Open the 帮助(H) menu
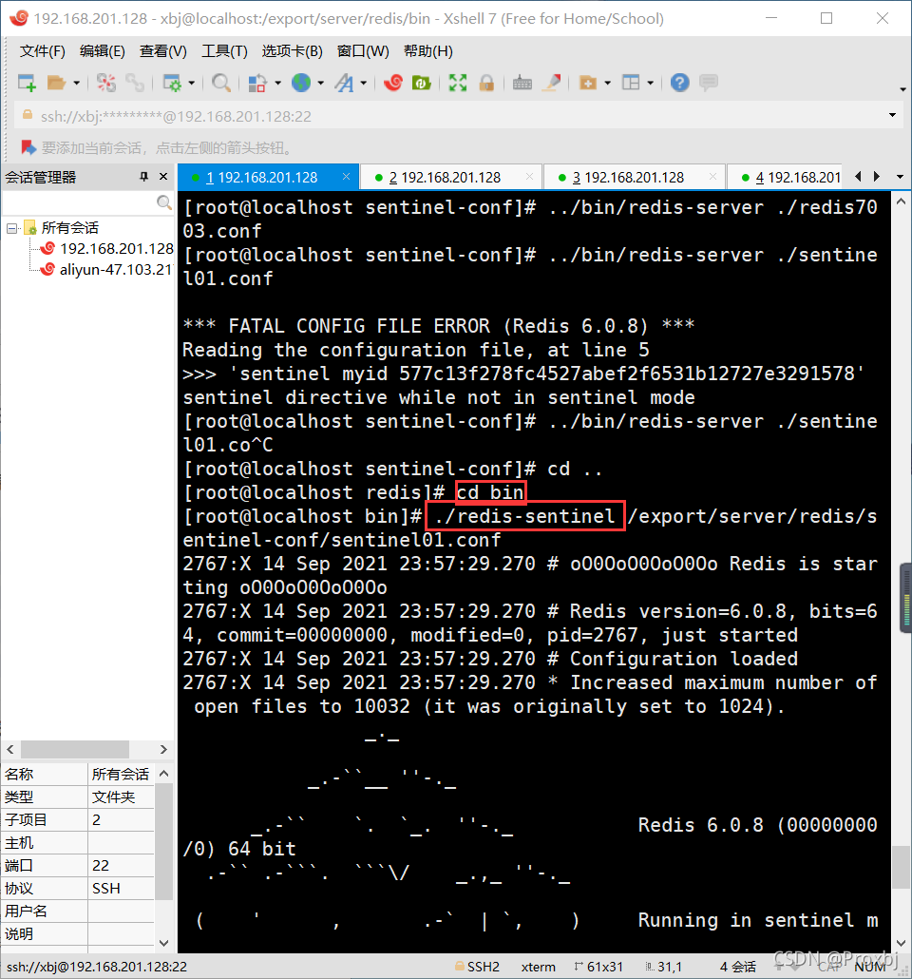 pos(428,51)
